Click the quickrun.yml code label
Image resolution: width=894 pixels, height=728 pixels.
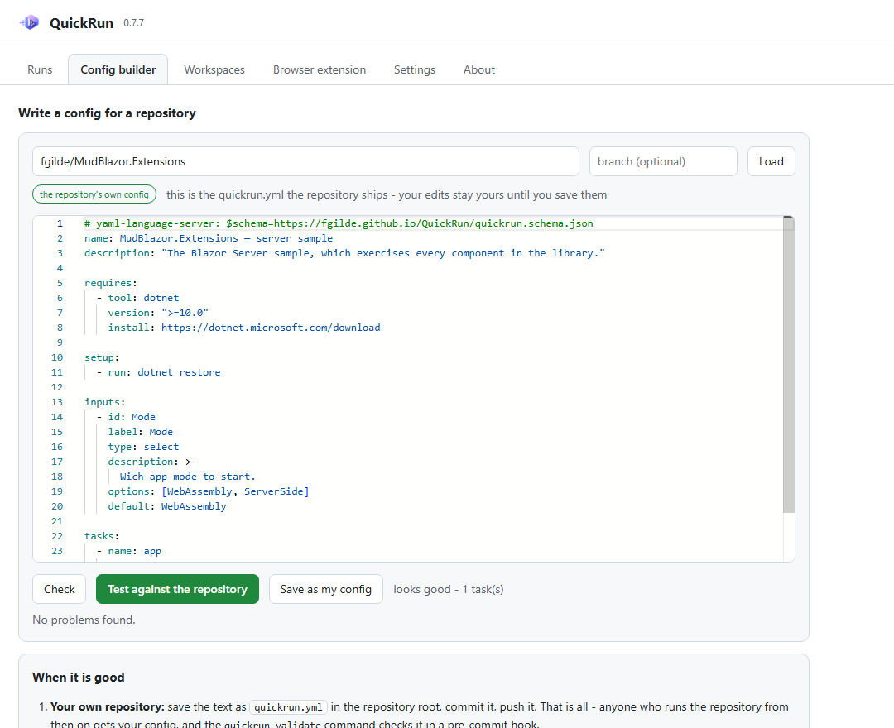tap(289, 707)
